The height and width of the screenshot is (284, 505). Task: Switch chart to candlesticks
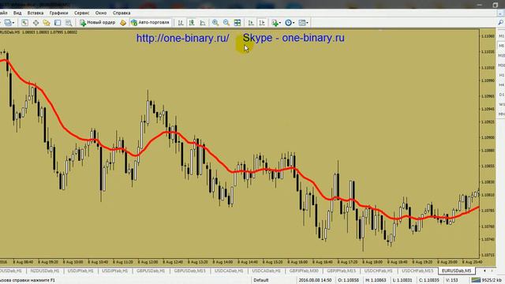(192, 23)
